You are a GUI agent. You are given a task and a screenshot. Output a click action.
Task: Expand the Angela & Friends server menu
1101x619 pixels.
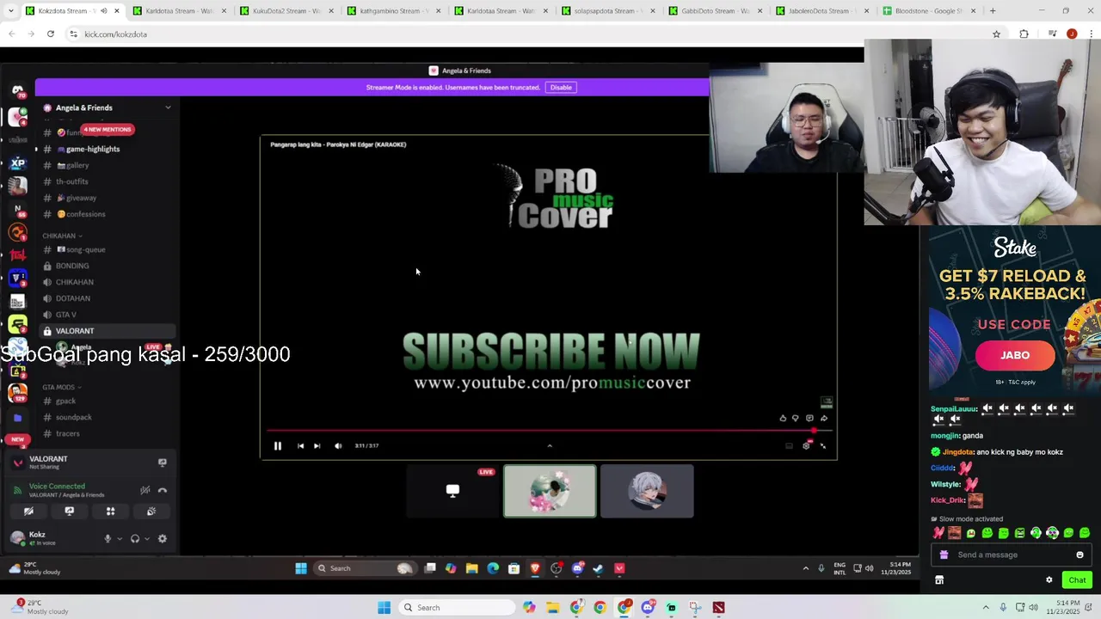point(168,107)
